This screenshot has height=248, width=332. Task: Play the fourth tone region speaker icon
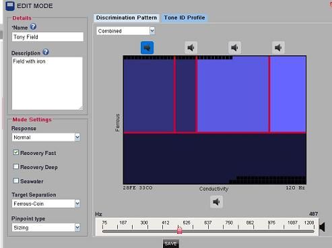[278, 48]
